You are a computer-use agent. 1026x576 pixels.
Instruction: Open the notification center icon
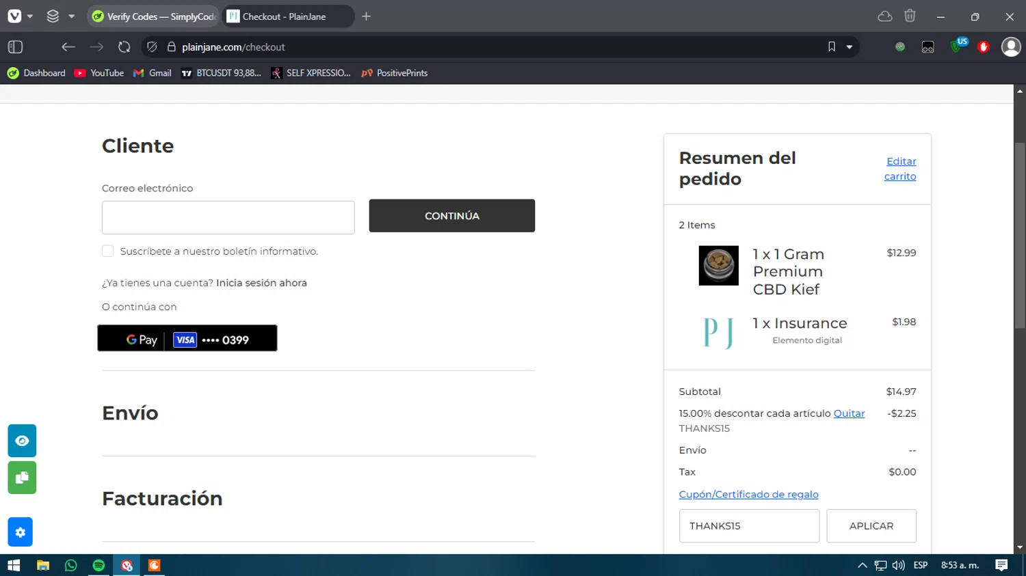[1001, 566]
